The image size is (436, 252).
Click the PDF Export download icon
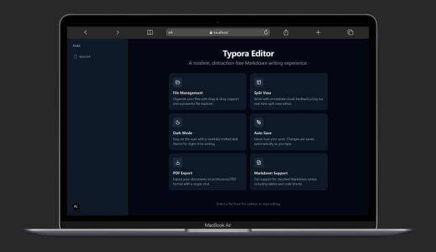point(178,162)
